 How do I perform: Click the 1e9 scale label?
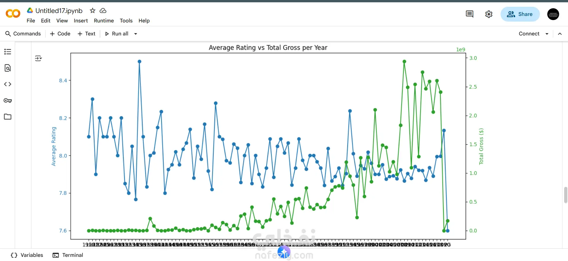[x=461, y=50]
